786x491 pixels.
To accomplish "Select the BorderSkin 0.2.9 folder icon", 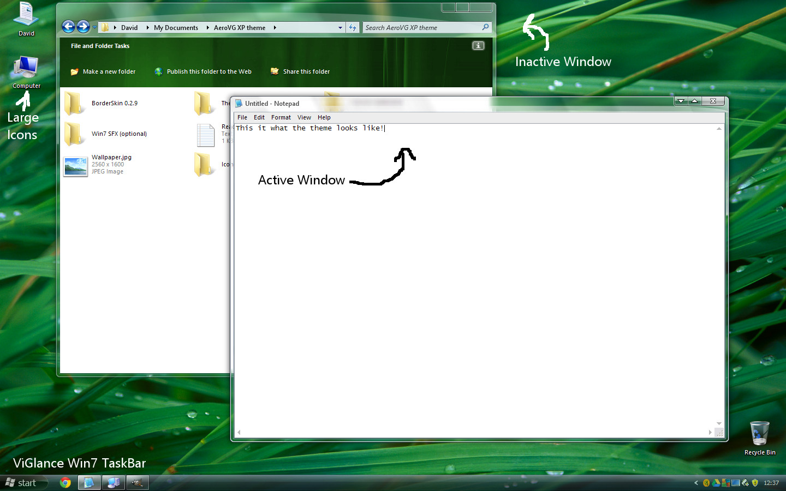I will coord(74,103).
